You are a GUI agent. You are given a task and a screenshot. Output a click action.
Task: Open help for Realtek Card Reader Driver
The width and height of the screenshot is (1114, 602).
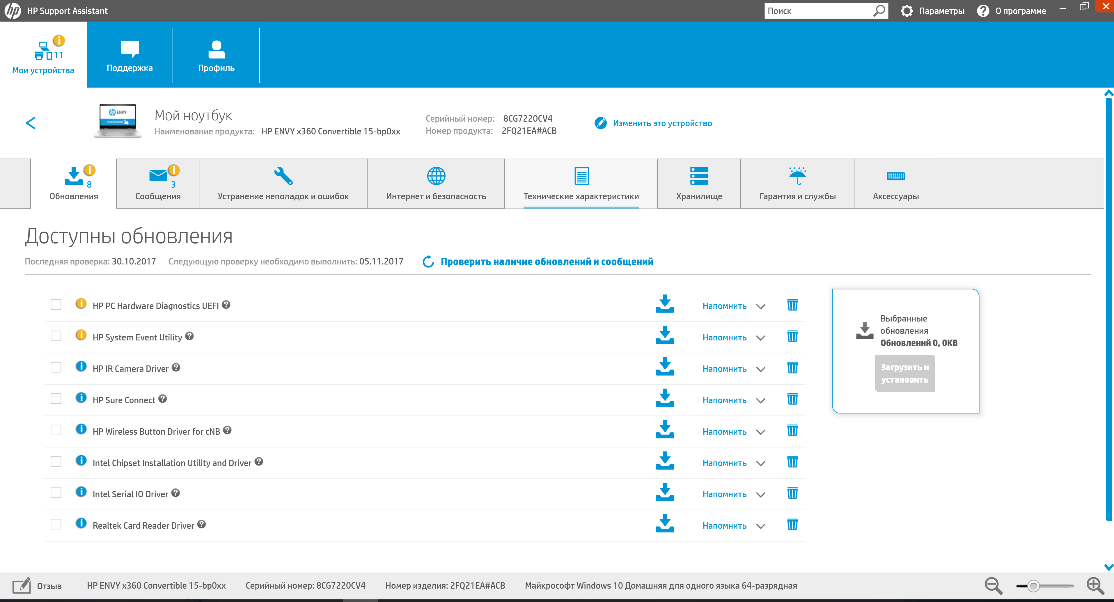coord(201,524)
